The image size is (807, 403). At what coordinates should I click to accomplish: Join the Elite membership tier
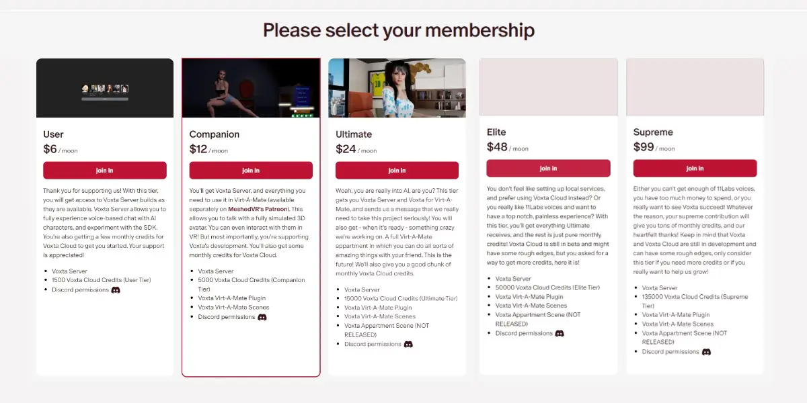tap(548, 168)
